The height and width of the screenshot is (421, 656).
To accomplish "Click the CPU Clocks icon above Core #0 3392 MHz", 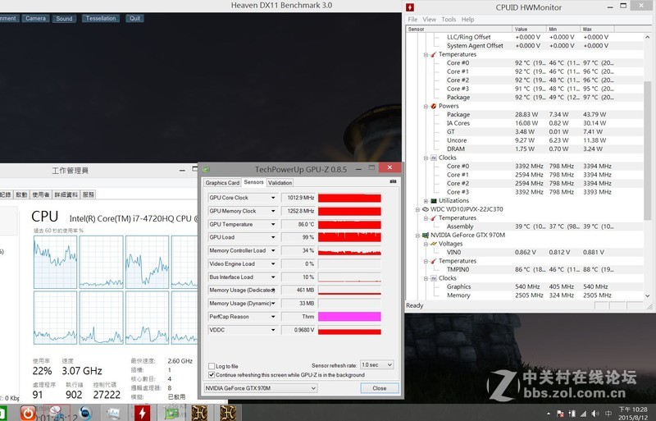I will (x=434, y=158).
